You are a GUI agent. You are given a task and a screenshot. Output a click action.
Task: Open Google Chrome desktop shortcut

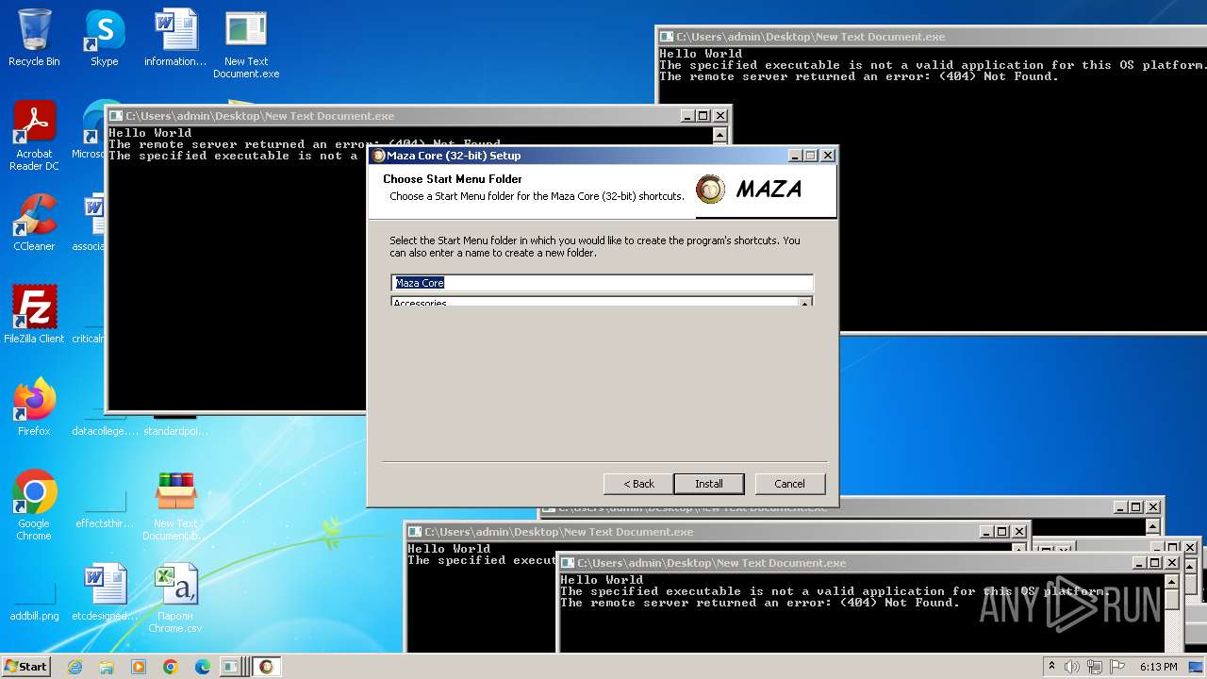[x=34, y=505]
